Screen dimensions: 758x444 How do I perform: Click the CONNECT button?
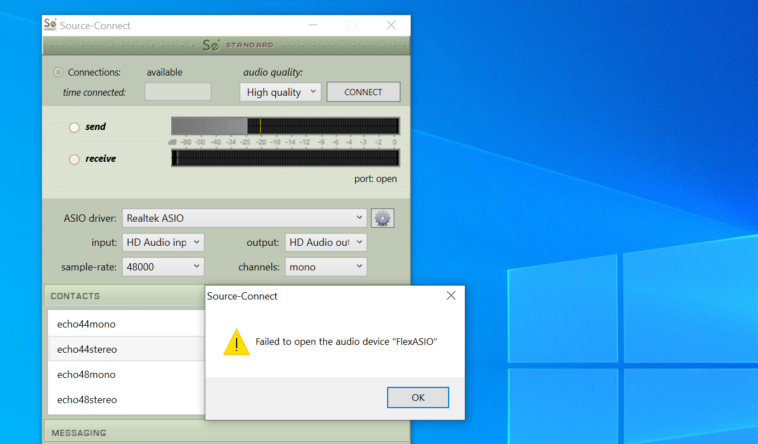(363, 92)
